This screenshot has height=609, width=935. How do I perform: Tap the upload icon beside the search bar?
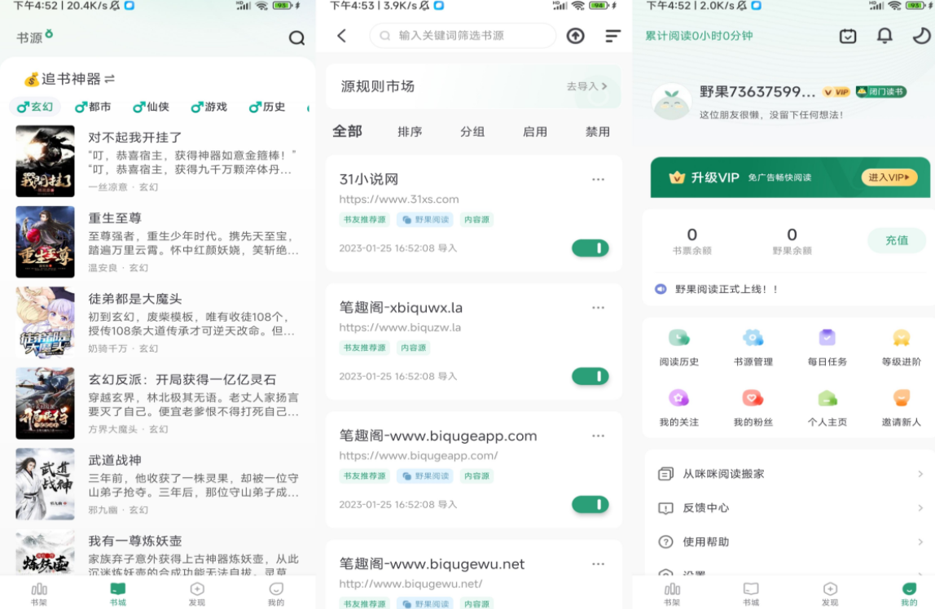coord(575,36)
